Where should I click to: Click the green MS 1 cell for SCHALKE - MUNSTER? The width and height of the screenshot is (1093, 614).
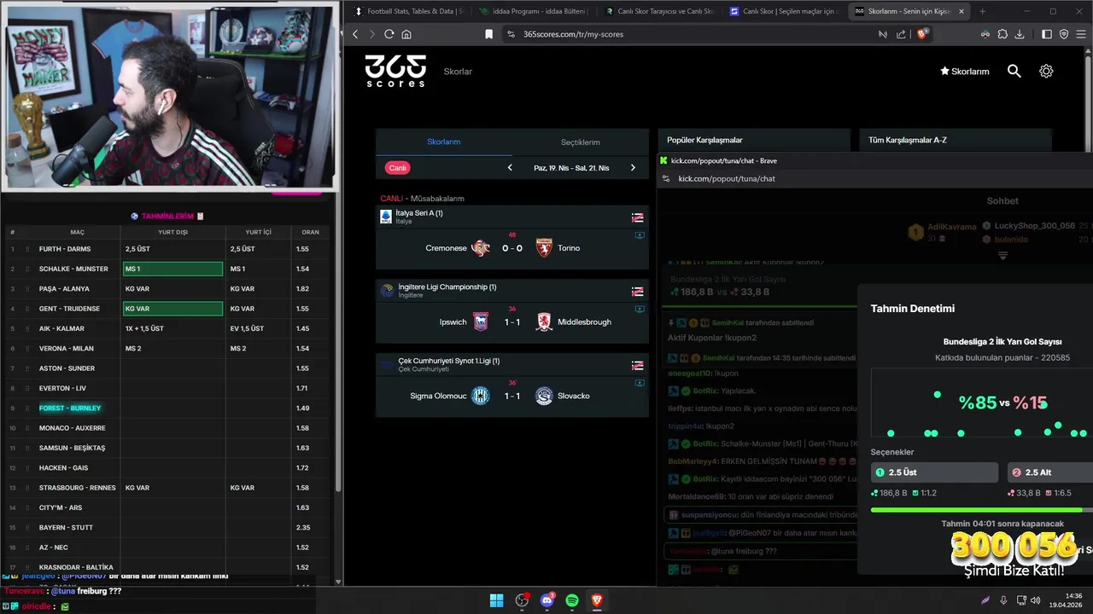pos(172,269)
